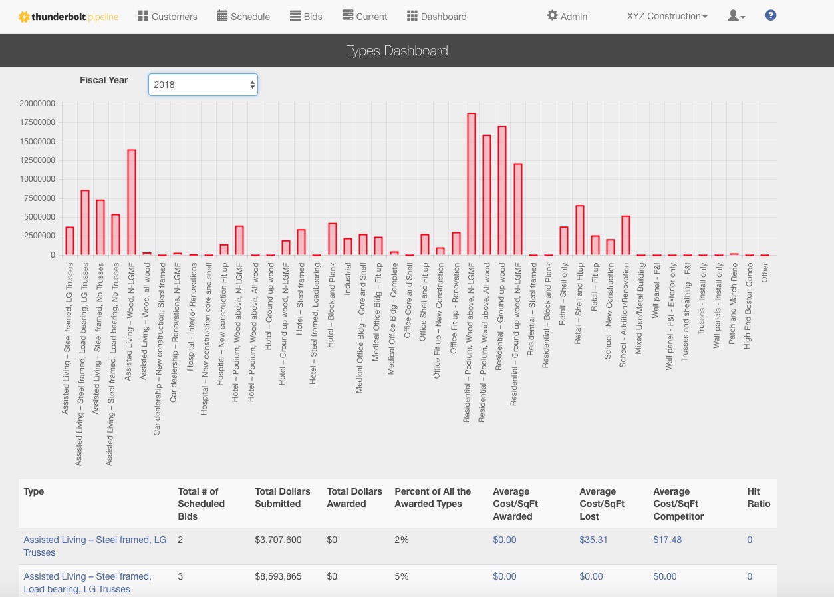The width and height of the screenshot is (834, 597).
Task: Expand the XYZ Construction company menu
Action: pos(667,16)
